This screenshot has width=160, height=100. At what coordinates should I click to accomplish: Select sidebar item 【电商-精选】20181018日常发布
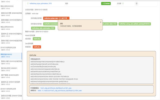[11, 21]
